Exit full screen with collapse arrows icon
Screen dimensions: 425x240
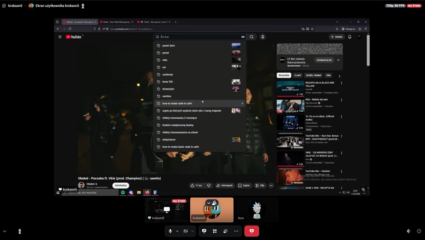(x=419, y=231)
